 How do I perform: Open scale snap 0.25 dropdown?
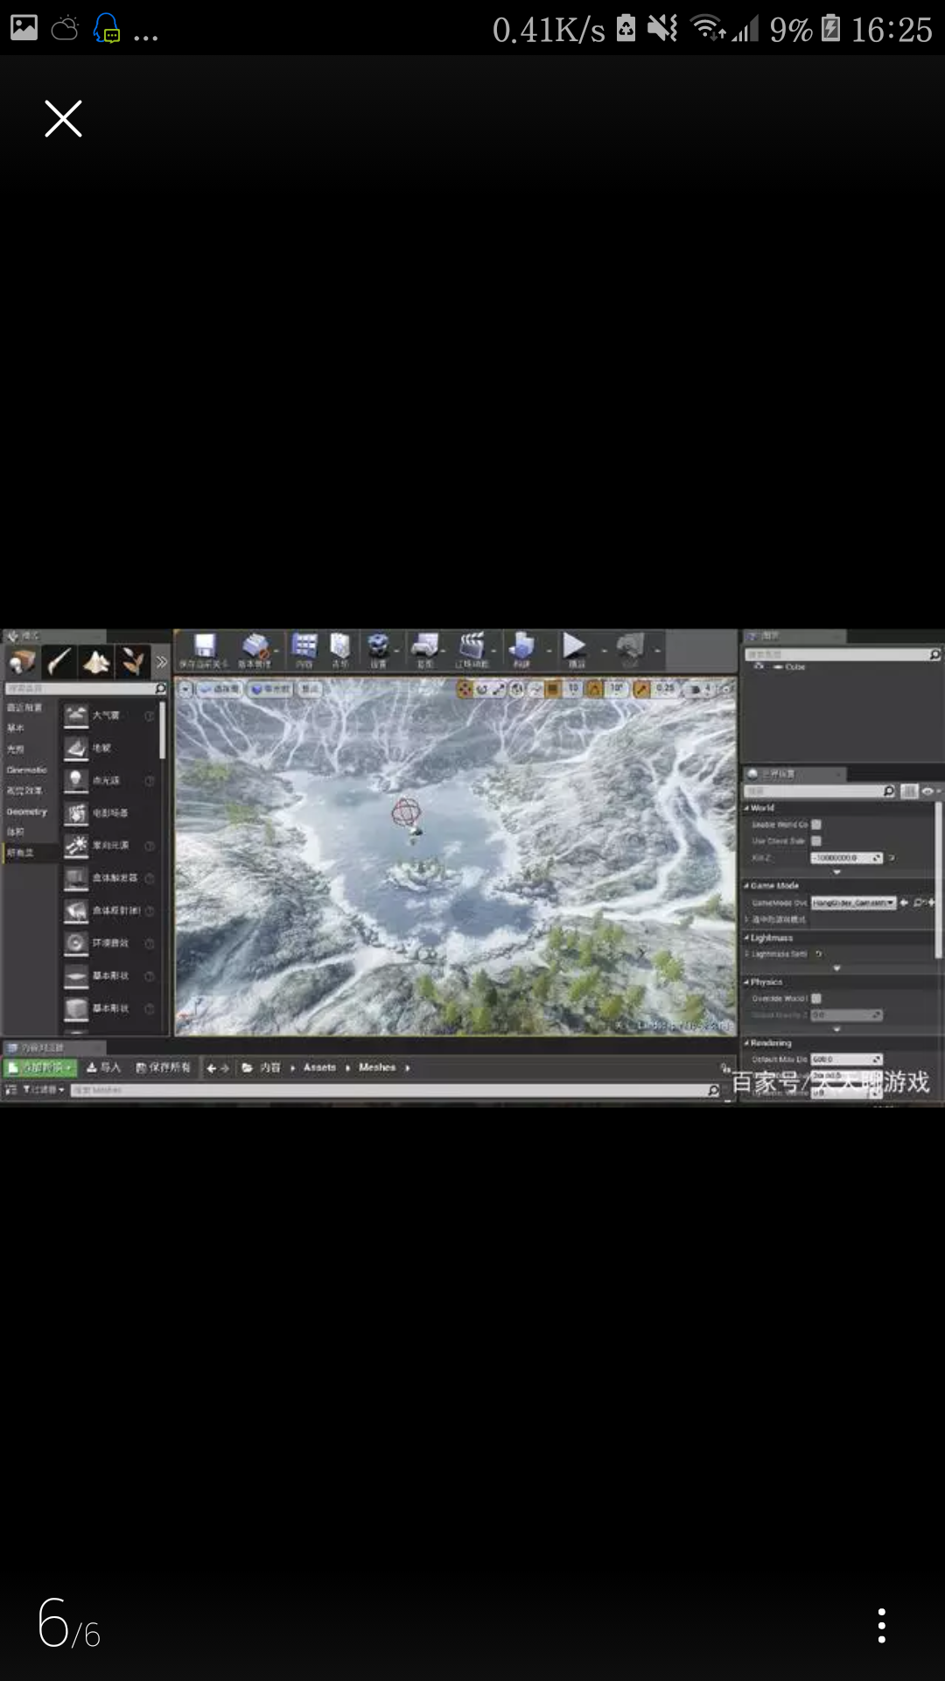(666, 690)
